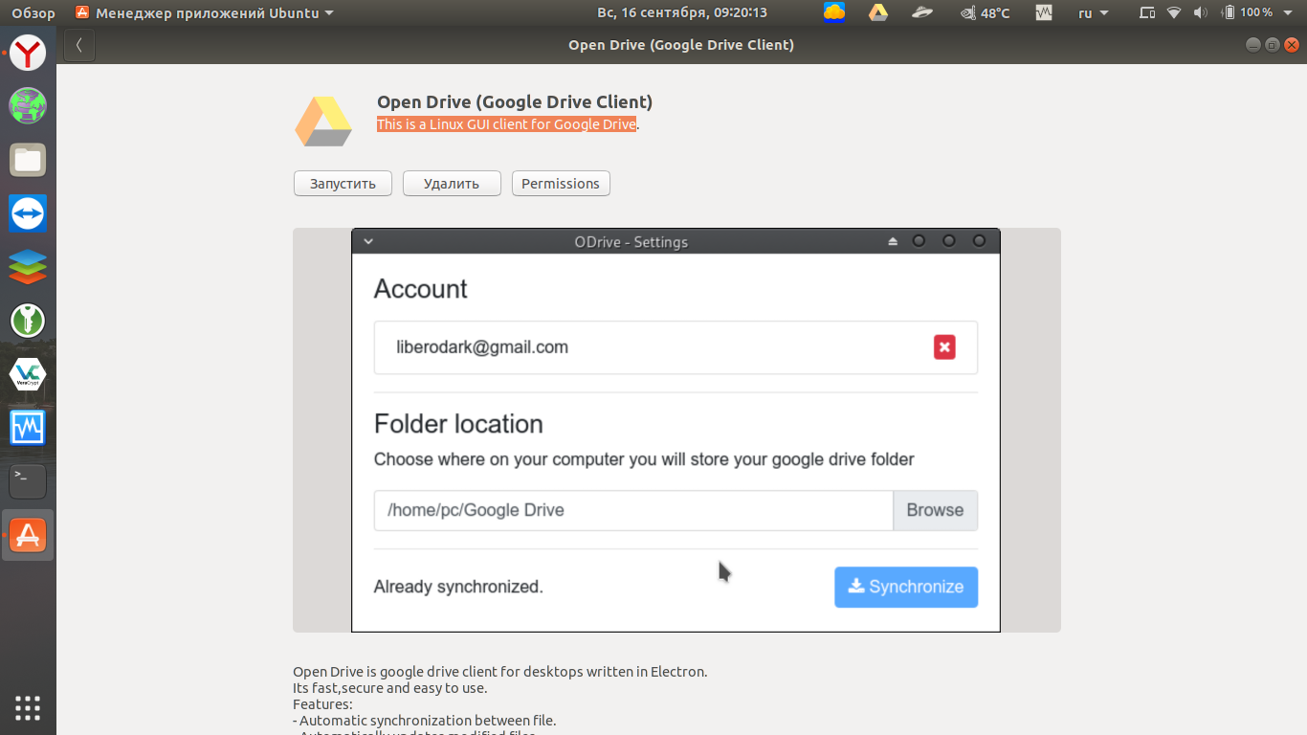This screenshot has height=735, width=1307.
Task: Open System Monitor from the dock
Action: click(28, 428)
